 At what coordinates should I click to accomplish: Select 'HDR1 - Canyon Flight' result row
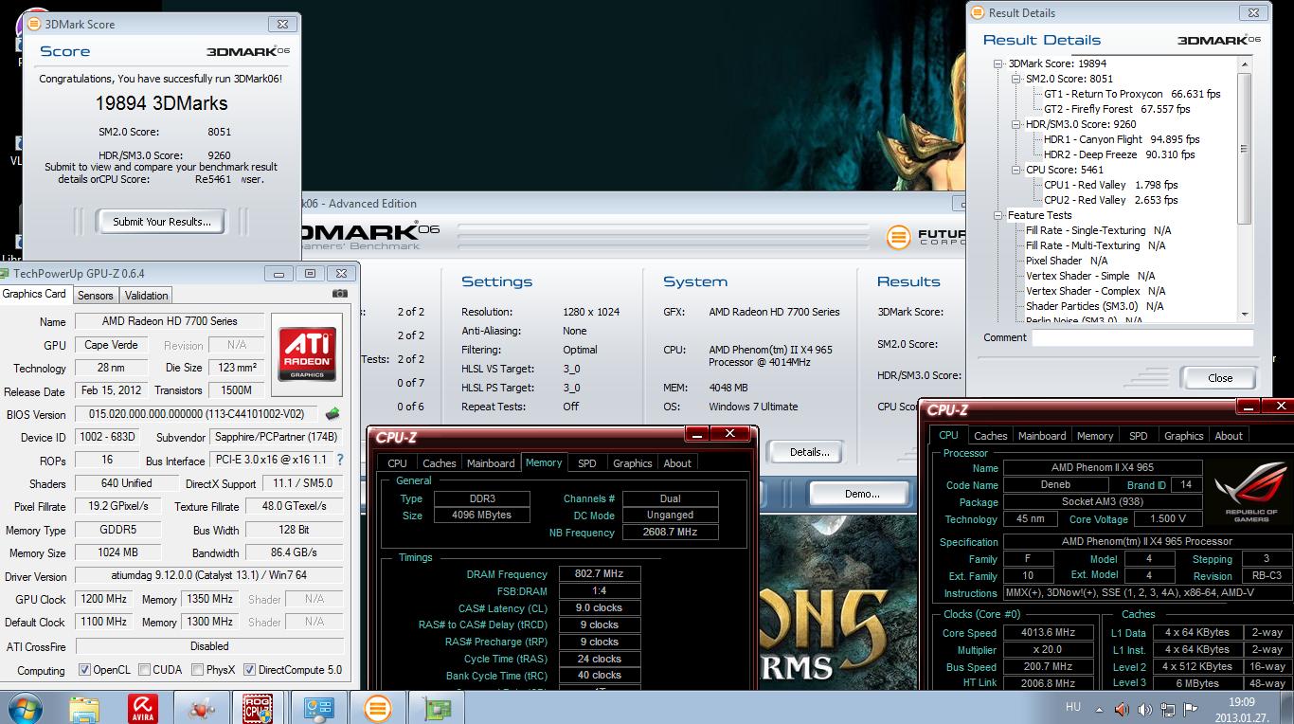1122,139
